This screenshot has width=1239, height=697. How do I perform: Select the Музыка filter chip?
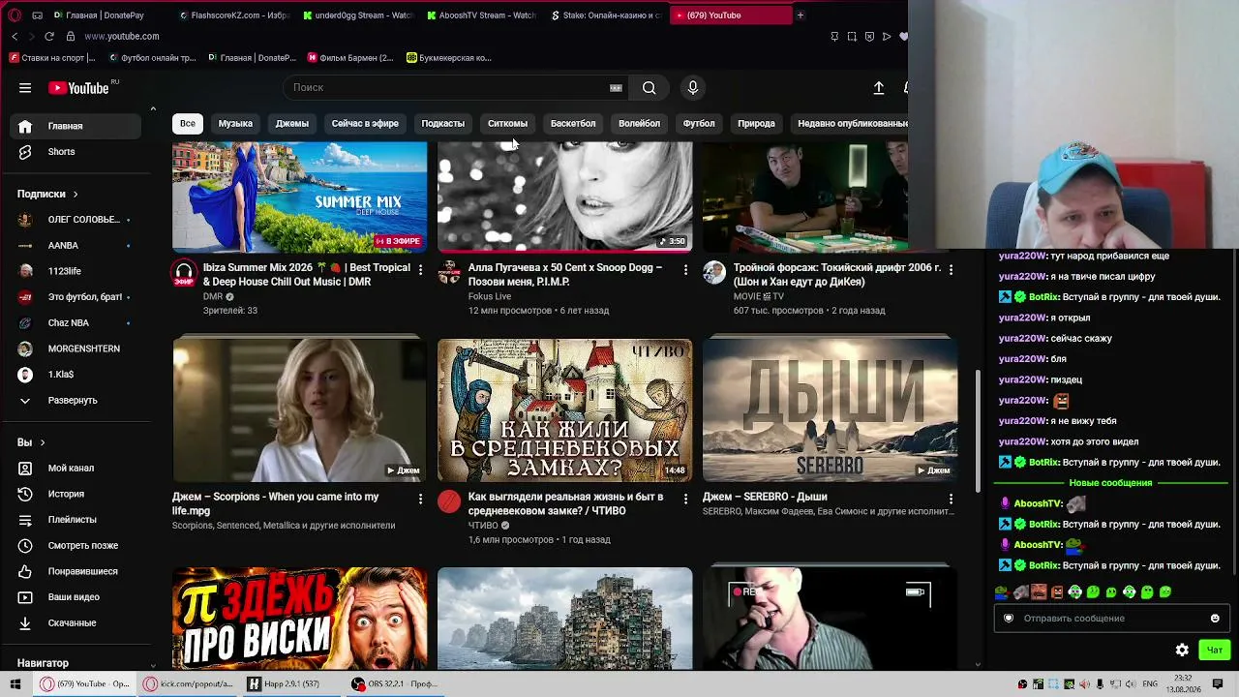coord(235,124)
